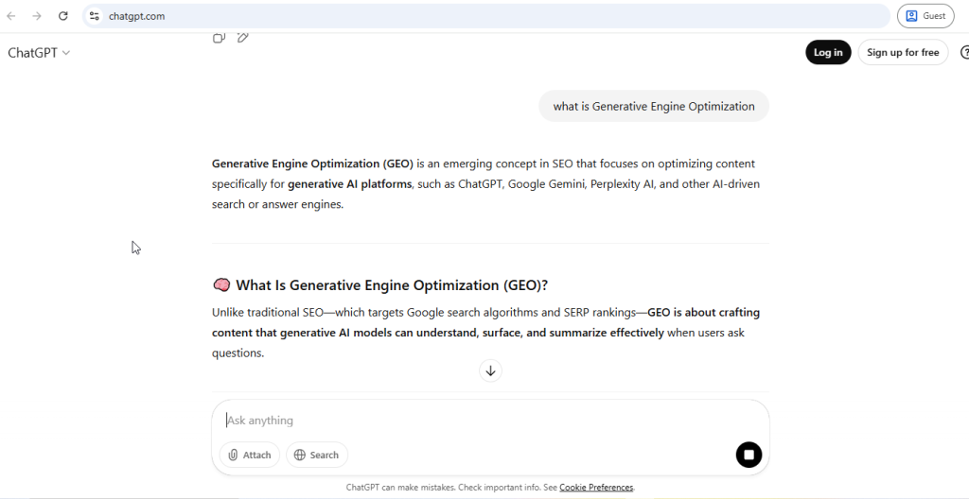Open the Cookie Preferences link
The height and width of the screenshot is (499, 969).
(596, 488)
